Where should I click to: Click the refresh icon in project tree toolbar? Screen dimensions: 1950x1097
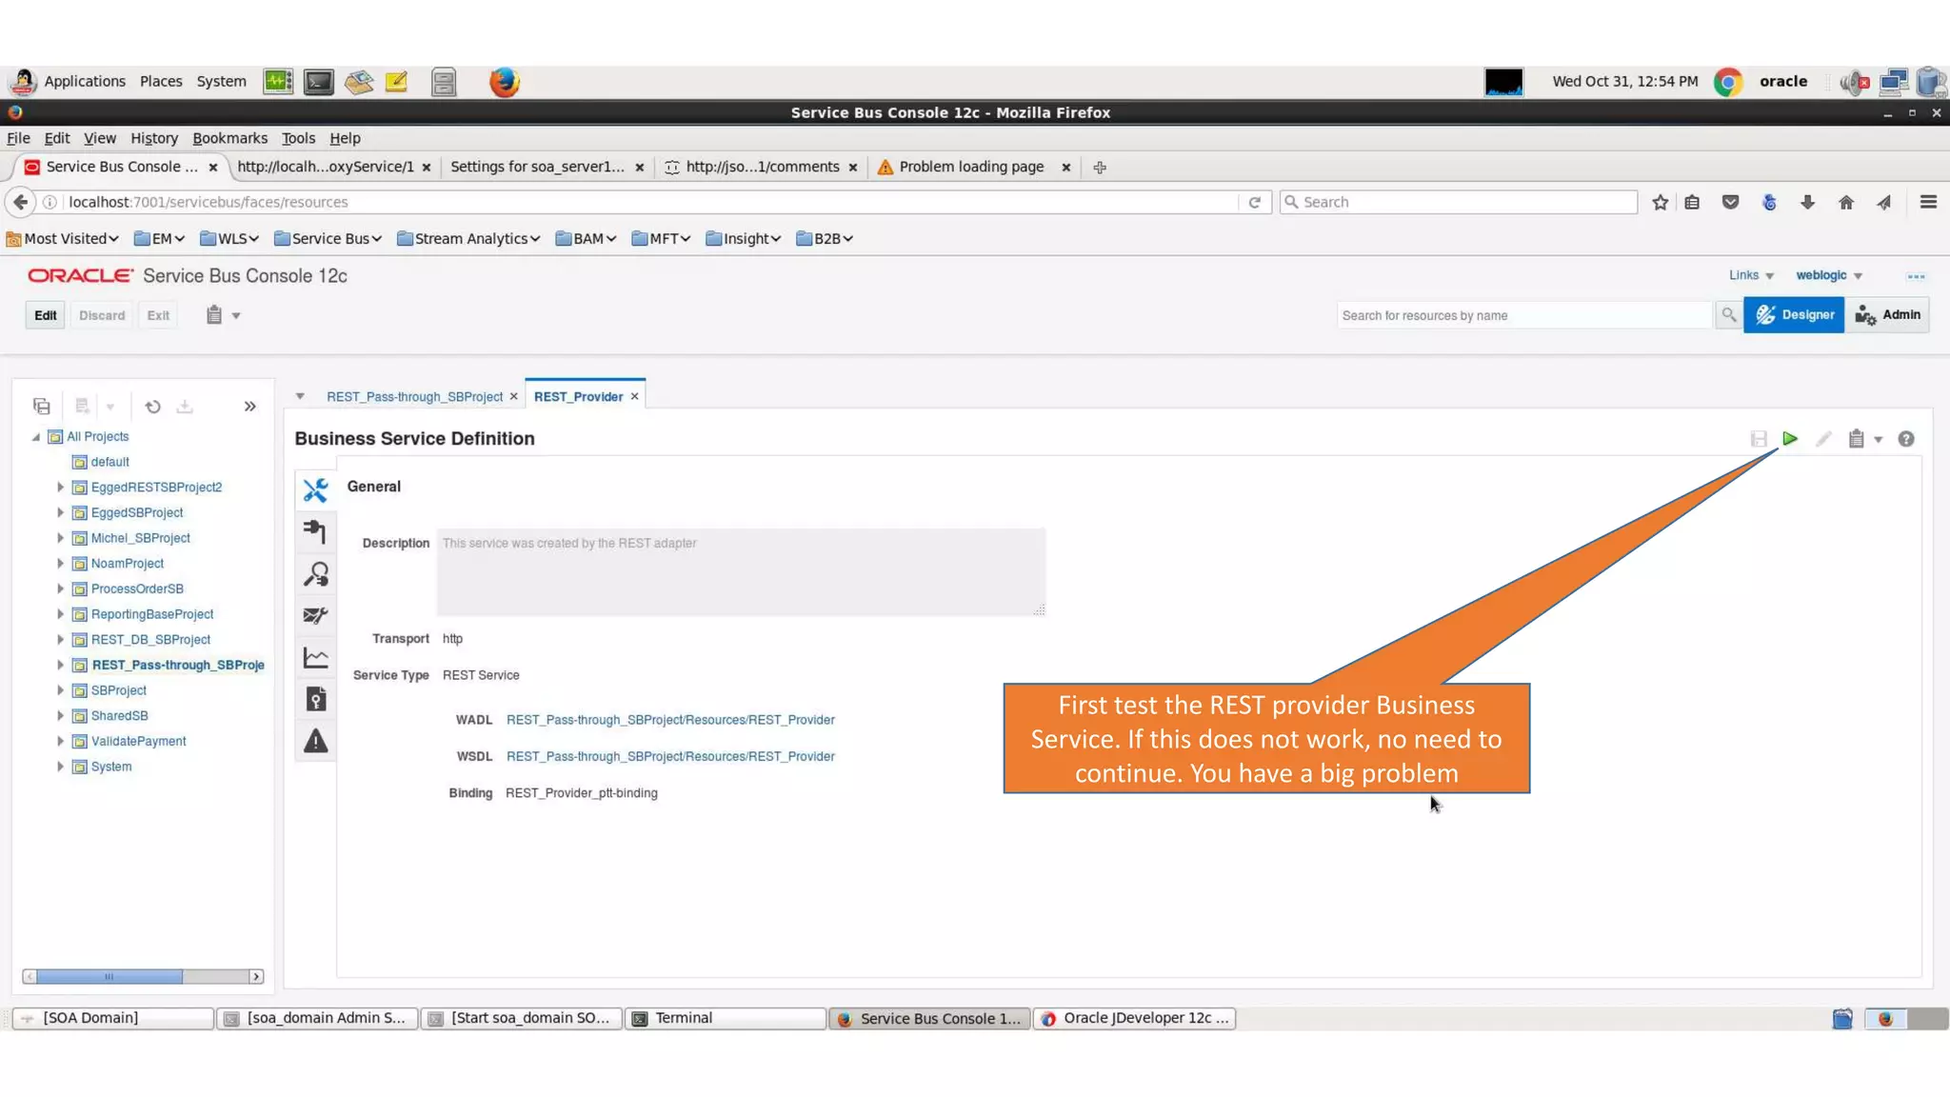point(152,407)
